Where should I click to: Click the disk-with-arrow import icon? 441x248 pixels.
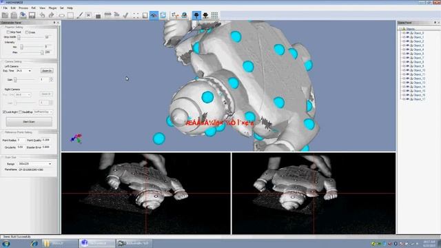(23, 15)
